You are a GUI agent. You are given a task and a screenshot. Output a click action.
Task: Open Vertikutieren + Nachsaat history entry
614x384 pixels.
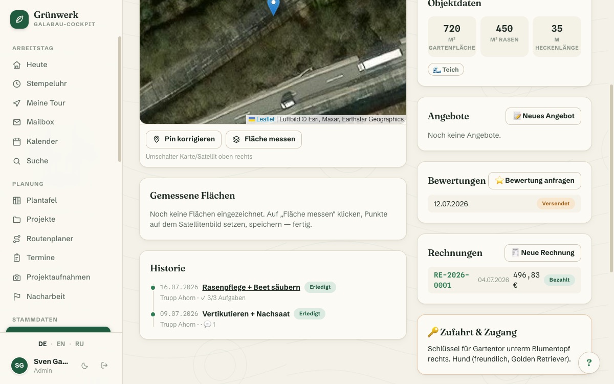pos(246,314)
